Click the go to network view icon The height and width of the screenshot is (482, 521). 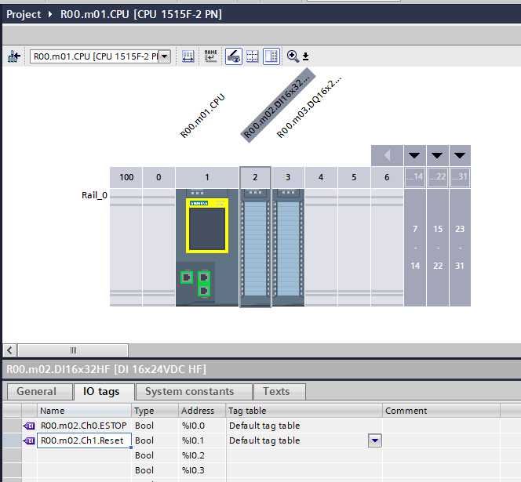point(14,56)
